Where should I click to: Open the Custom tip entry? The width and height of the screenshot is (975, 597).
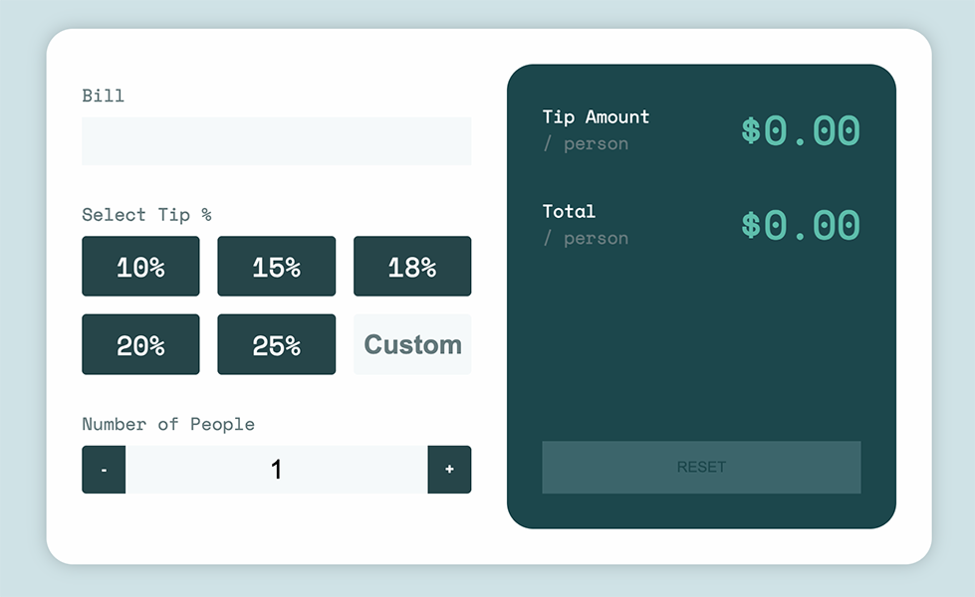[x=411, y=344]
